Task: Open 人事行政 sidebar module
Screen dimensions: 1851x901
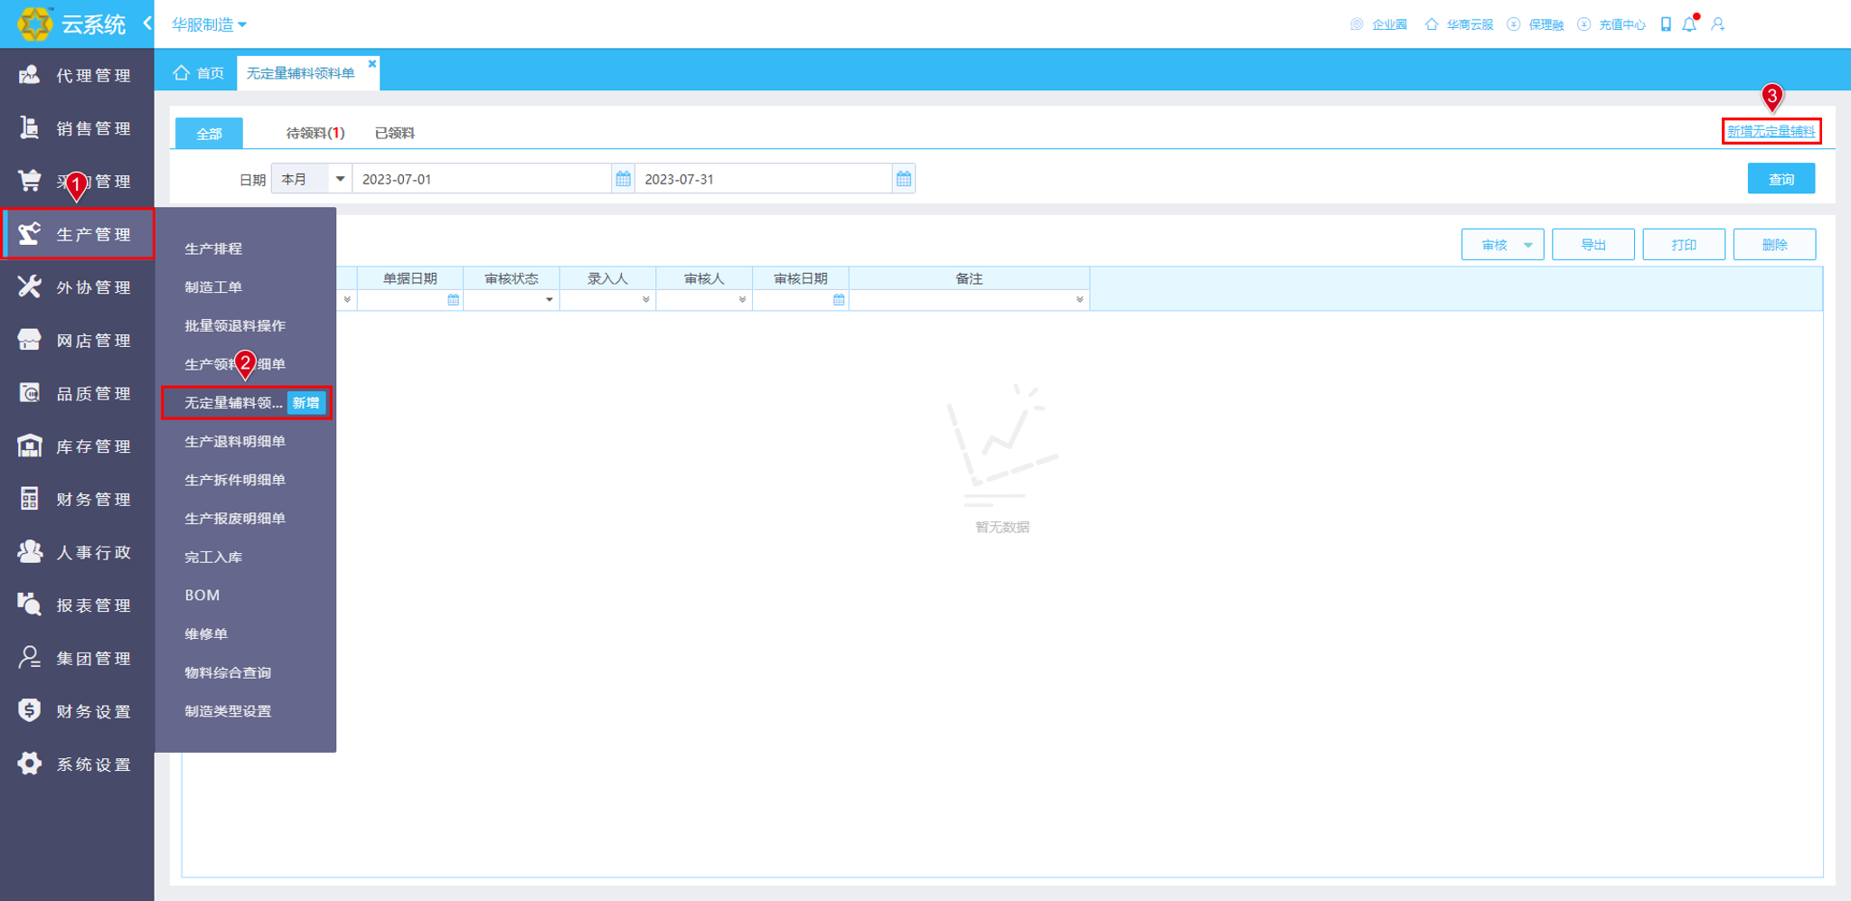Action: [77, 552]
